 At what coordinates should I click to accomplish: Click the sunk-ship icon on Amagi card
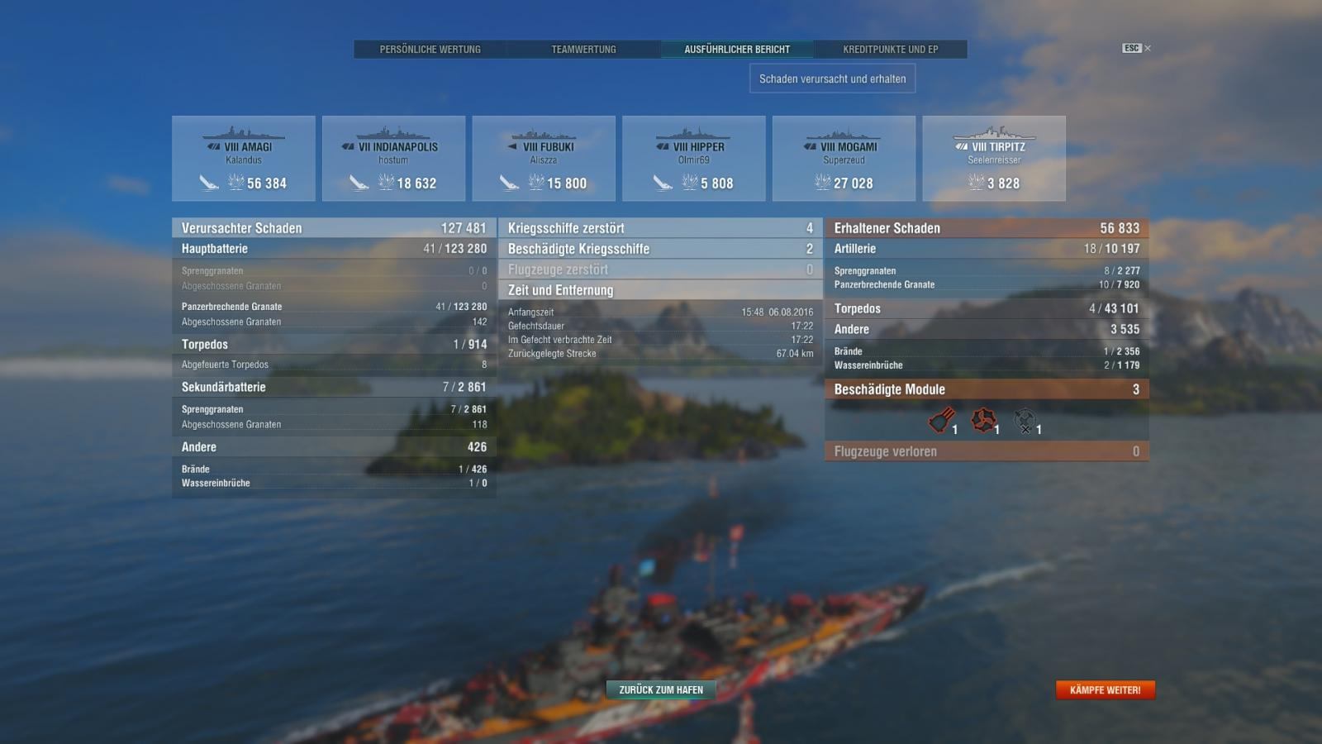209,183
